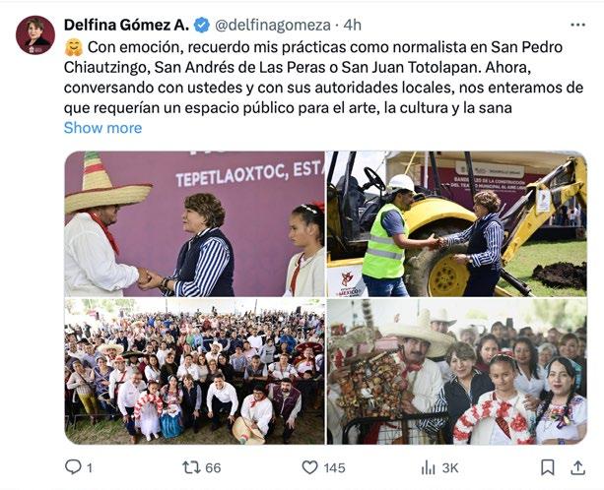Bookmark this tweet
Viewport: 604px width, 490px height.
coord(548,467)
